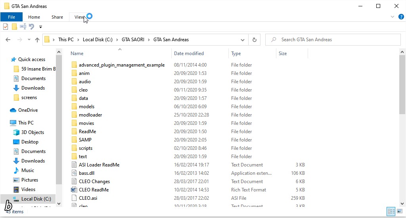
Task: Open 59 Insane Brim folder in Quick access
Action: [38, 69]
